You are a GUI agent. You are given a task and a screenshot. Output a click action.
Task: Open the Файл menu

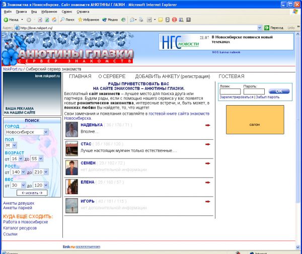click(8, 12)
